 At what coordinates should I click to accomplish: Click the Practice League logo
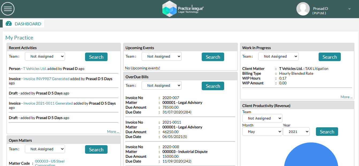pos(183,9)
